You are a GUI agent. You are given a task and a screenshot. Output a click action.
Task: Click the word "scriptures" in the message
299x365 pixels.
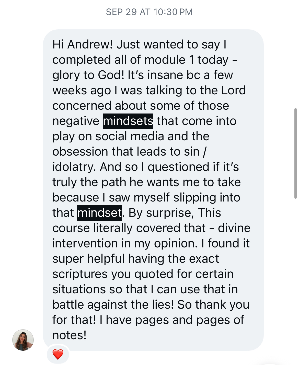pos(80,274)
